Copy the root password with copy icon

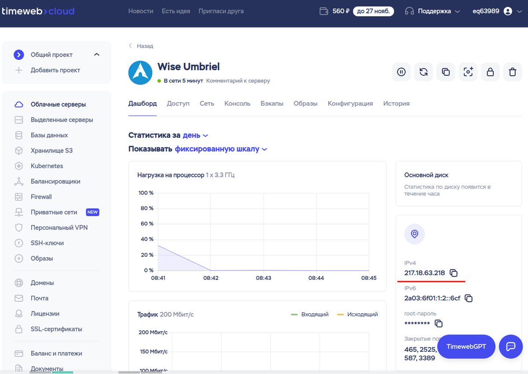click(x=438, y=323)
